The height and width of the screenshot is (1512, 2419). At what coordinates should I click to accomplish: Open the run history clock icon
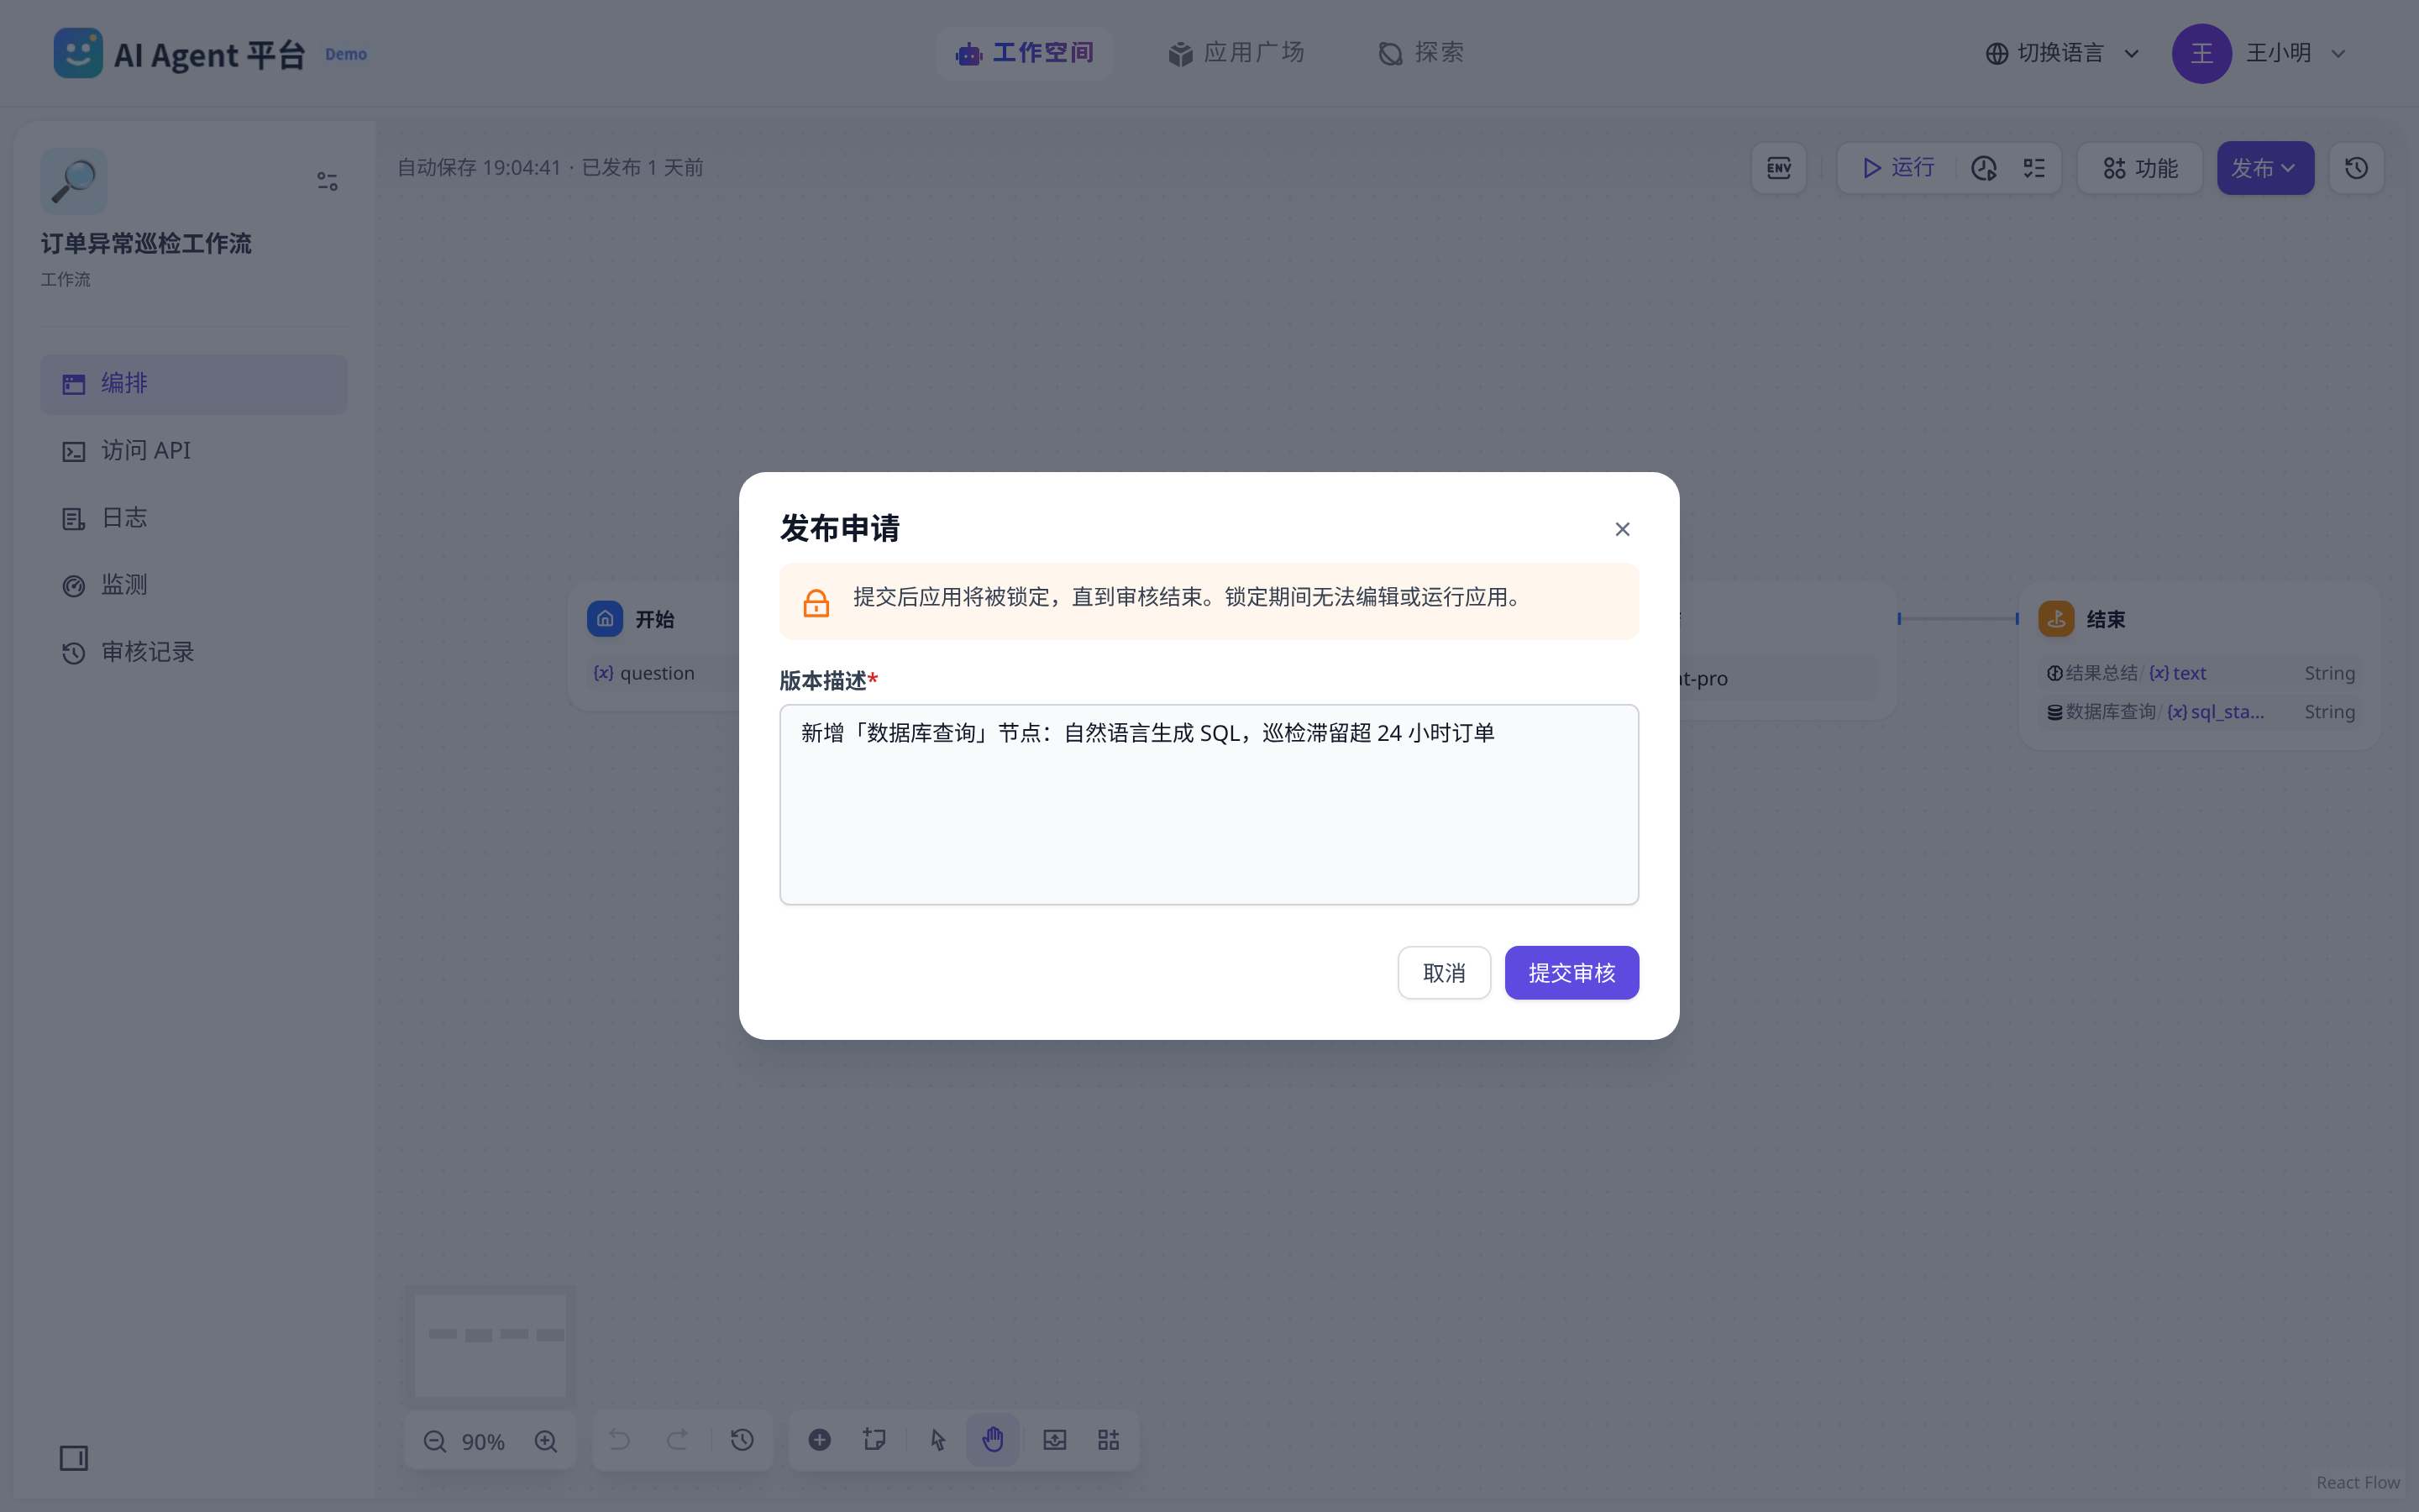click(x=1983, y=168)
